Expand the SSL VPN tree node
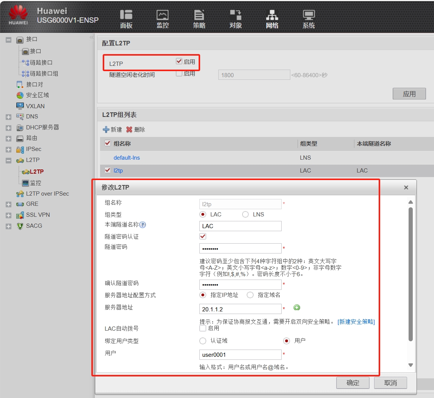 point(9,215)
